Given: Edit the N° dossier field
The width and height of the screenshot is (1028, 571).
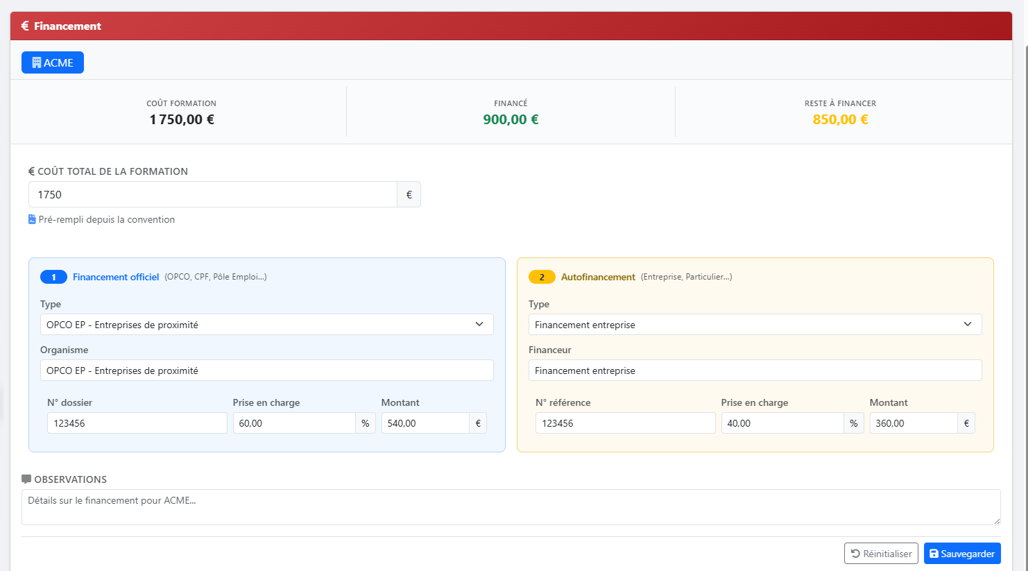Looking at the screenshot, I should pos(137,423).
